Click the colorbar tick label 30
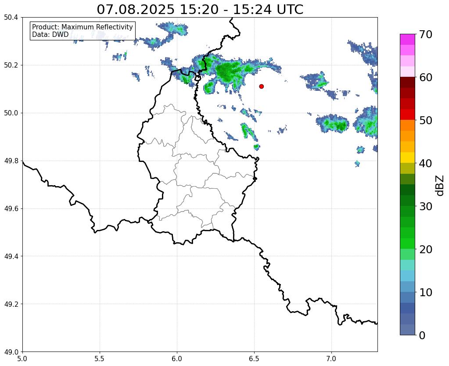 [x=426, y=206]
